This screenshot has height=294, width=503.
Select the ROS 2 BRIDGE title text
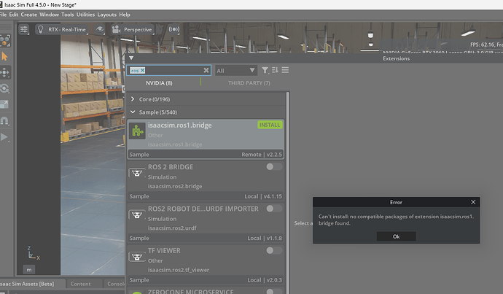point(171,167)
